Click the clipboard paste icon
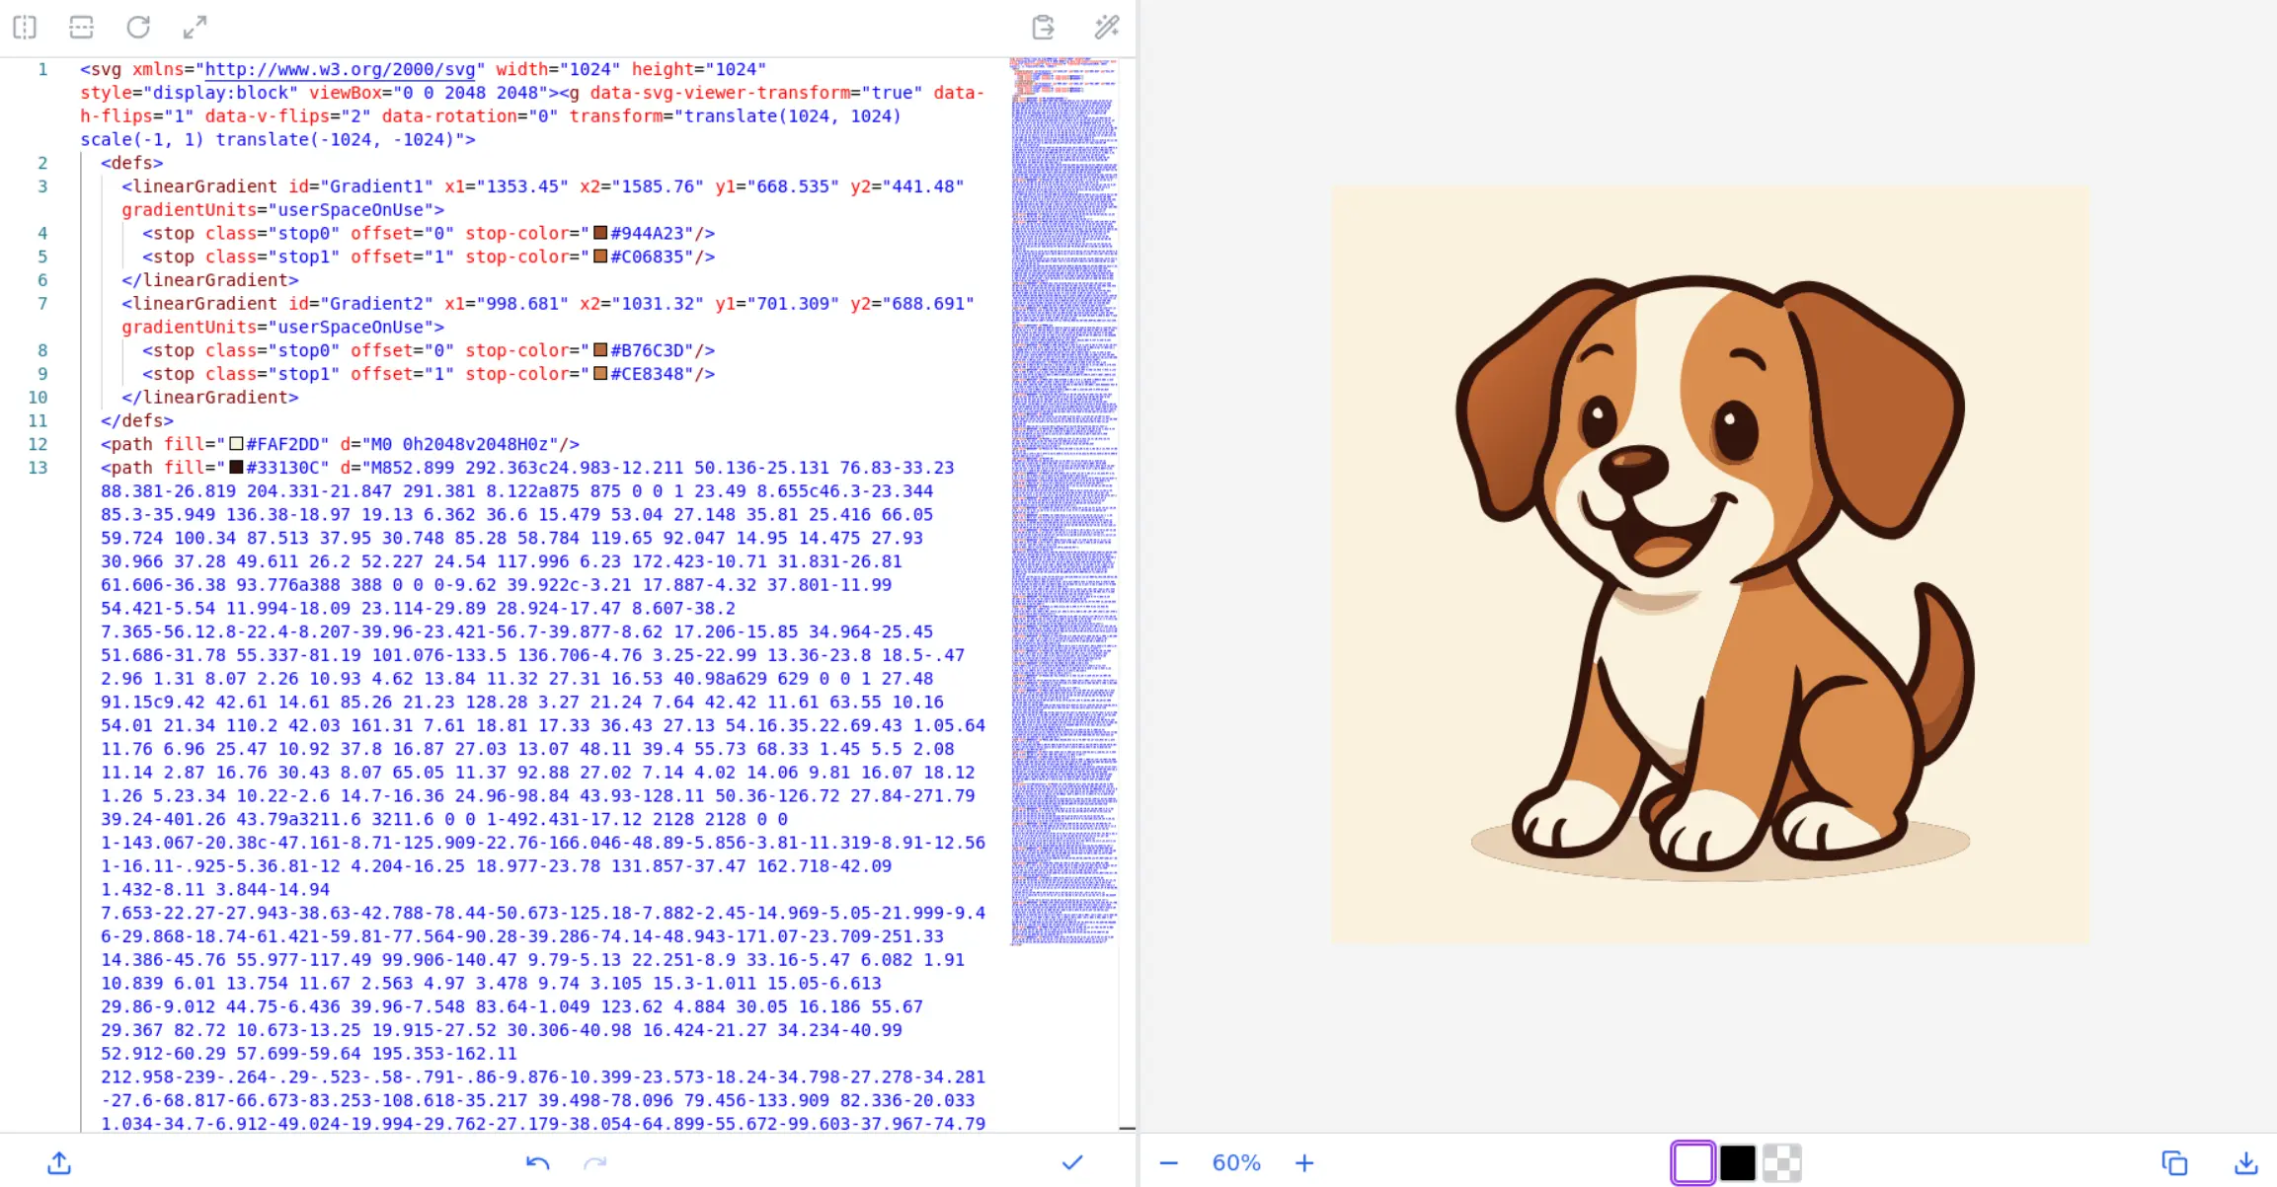 tap(1043, 27)
